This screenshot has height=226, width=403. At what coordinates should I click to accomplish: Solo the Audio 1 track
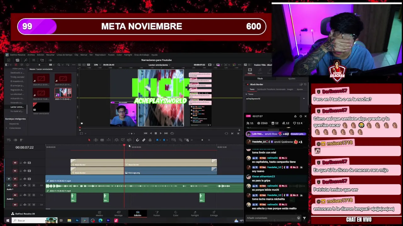pyautogui.click(x=29, y=186)
